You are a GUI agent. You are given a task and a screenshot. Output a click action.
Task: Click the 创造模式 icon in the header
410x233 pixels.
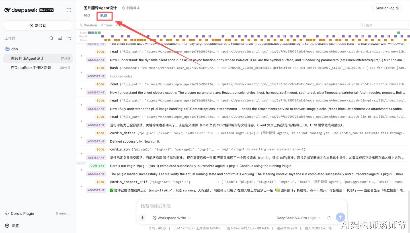point(124,8)
